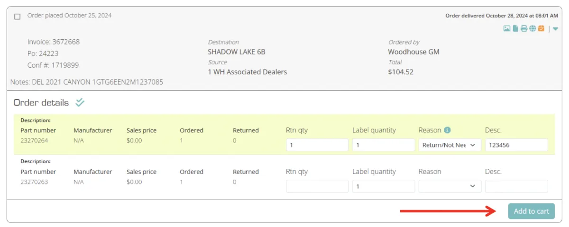Select part number 23270264 text
This screenshot has width=569, height=227.
coord(34,140)
